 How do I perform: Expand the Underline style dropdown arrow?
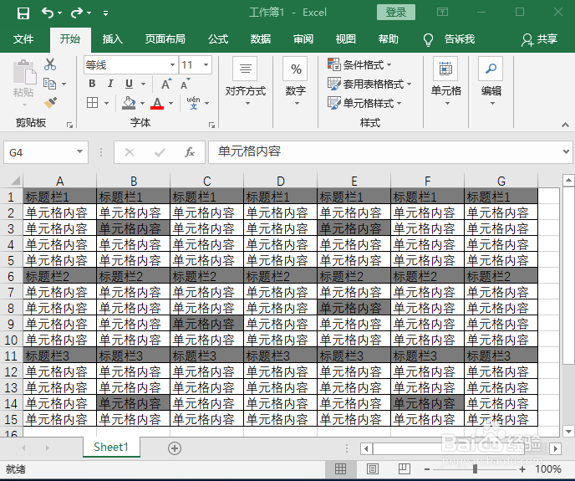[144, 84]
